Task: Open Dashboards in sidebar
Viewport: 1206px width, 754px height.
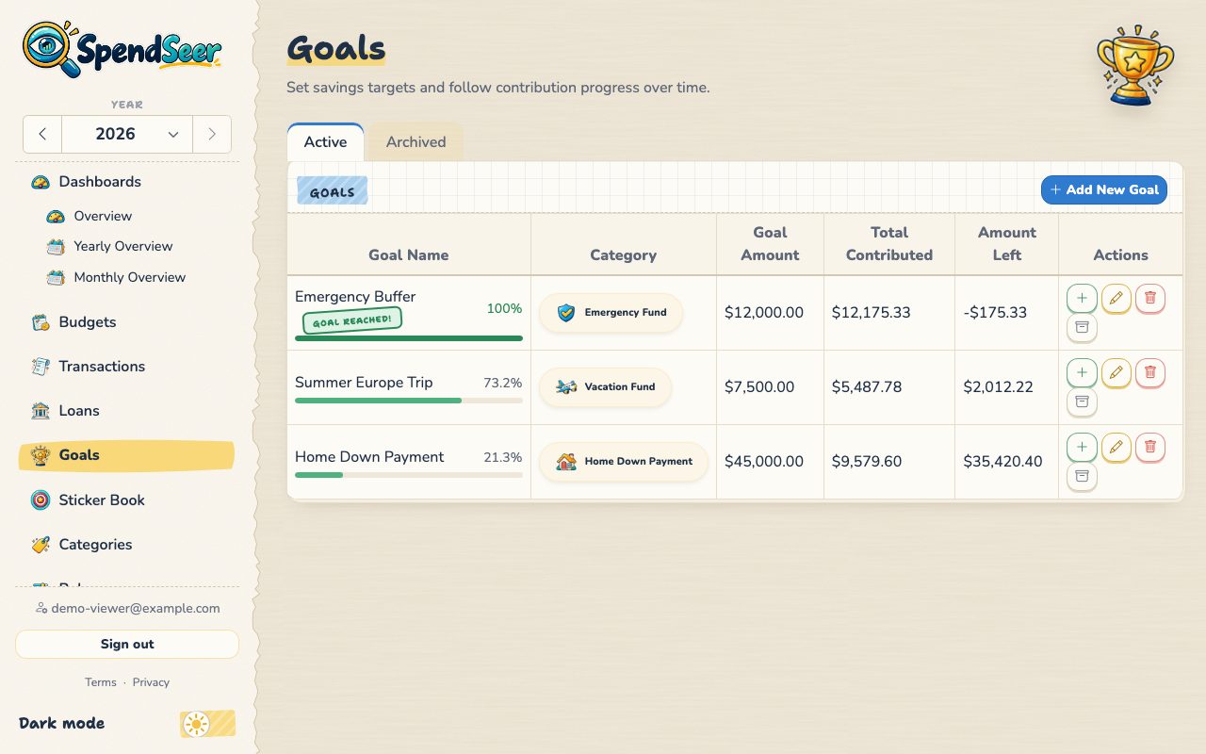Action: click(127, 182)
